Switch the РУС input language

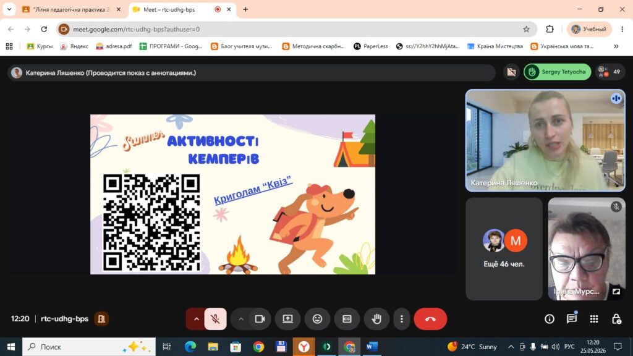569,347
